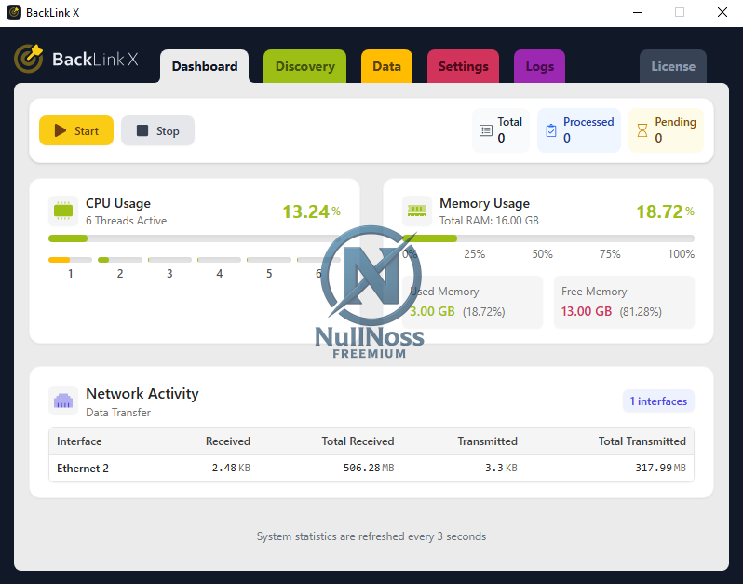Click the memory RAM icon

point(417,211)
